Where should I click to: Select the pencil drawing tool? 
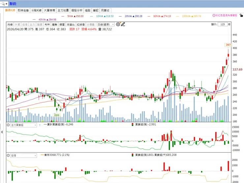click(123, 24)
